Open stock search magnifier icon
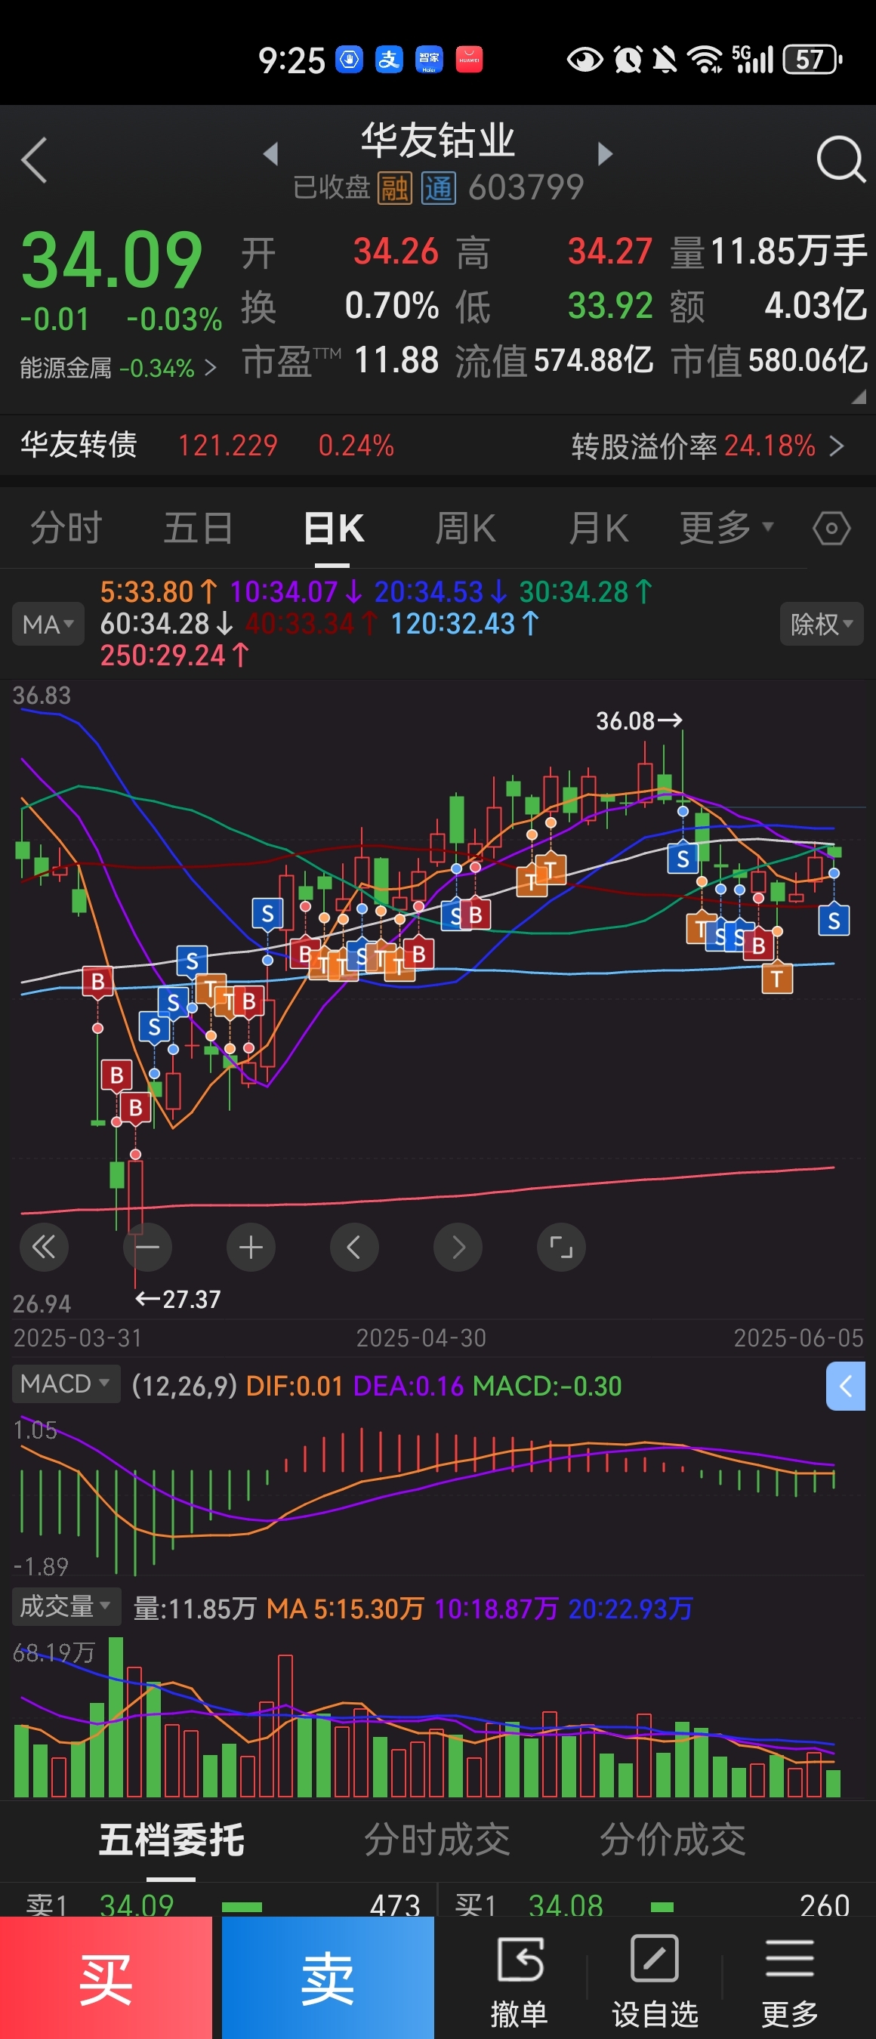 [x=840, y=159]
